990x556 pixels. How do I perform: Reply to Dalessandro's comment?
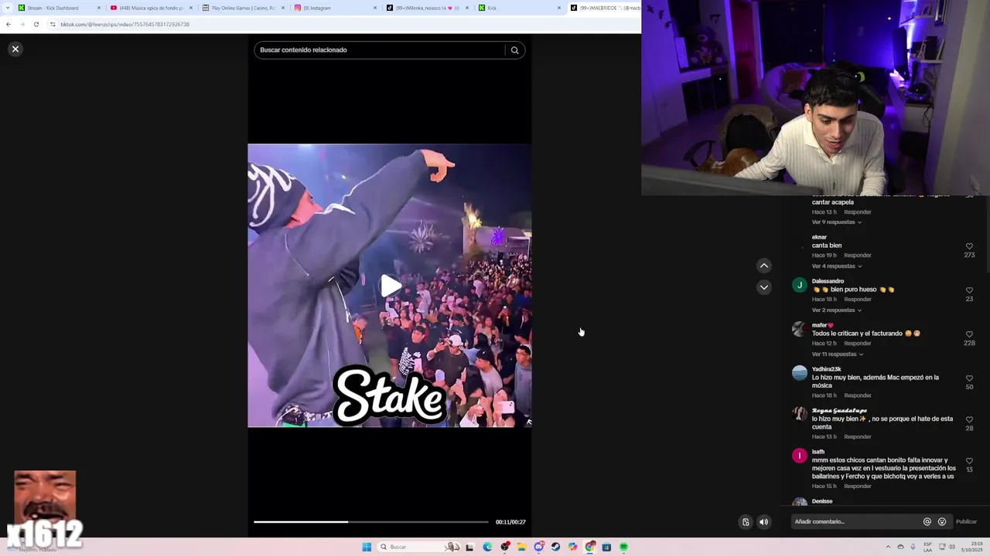[858, 300]
